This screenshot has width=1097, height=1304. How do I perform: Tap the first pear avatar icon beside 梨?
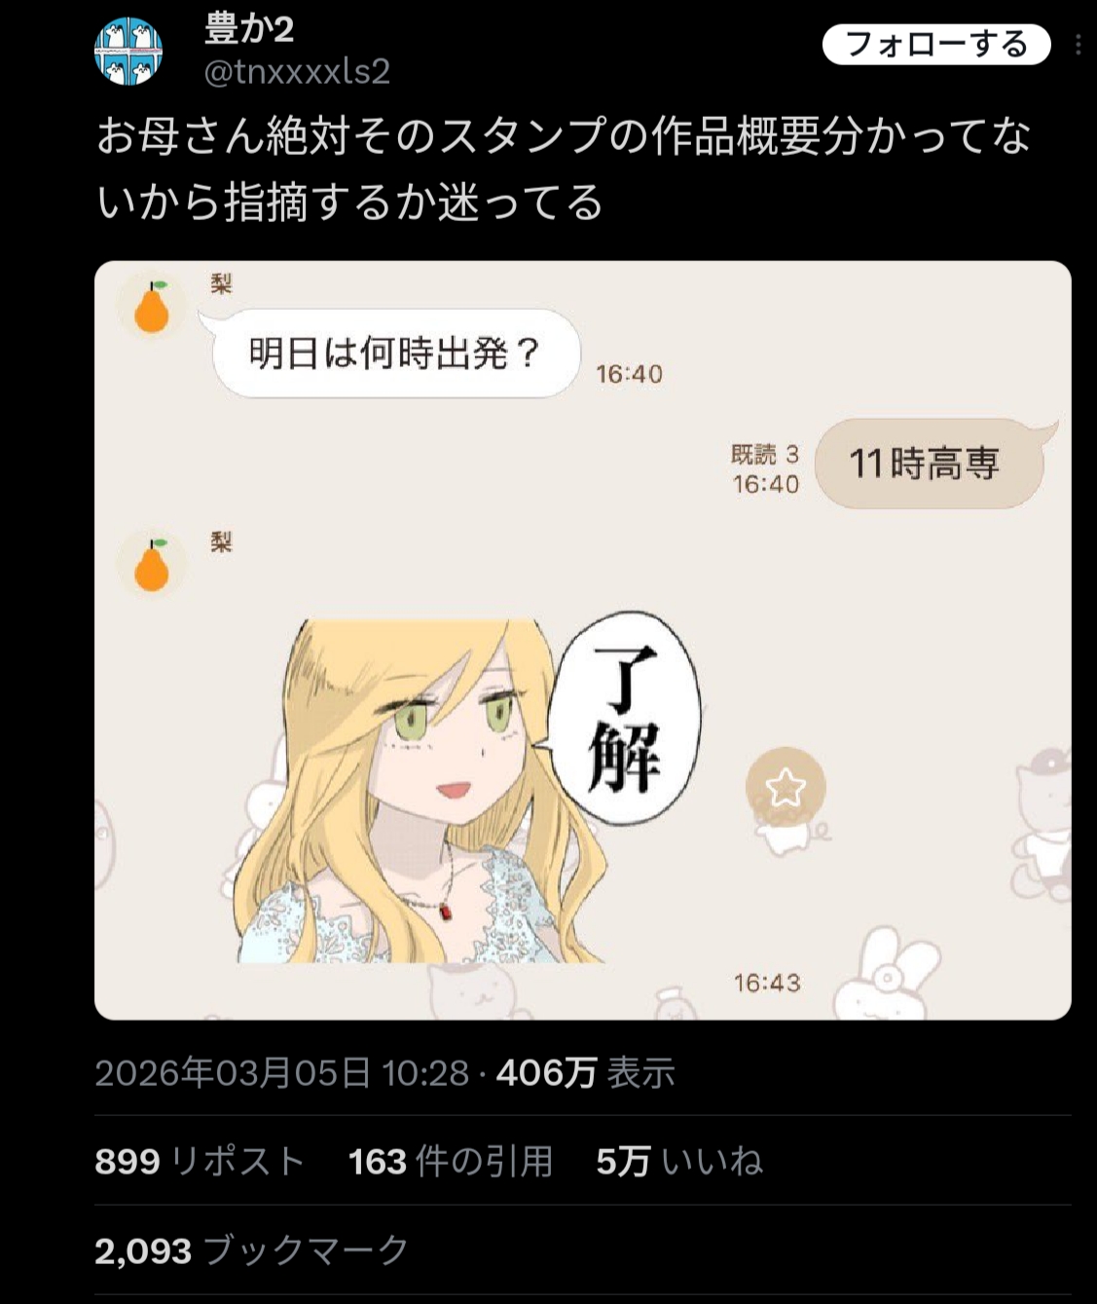click(x=152, y=306)
